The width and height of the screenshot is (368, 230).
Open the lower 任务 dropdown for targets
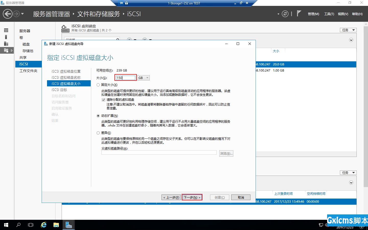click(348, 172)
